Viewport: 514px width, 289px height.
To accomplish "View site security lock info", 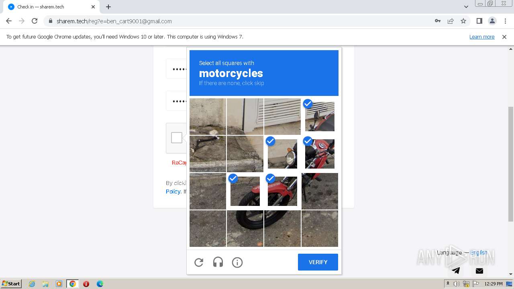I will (50, 21).
